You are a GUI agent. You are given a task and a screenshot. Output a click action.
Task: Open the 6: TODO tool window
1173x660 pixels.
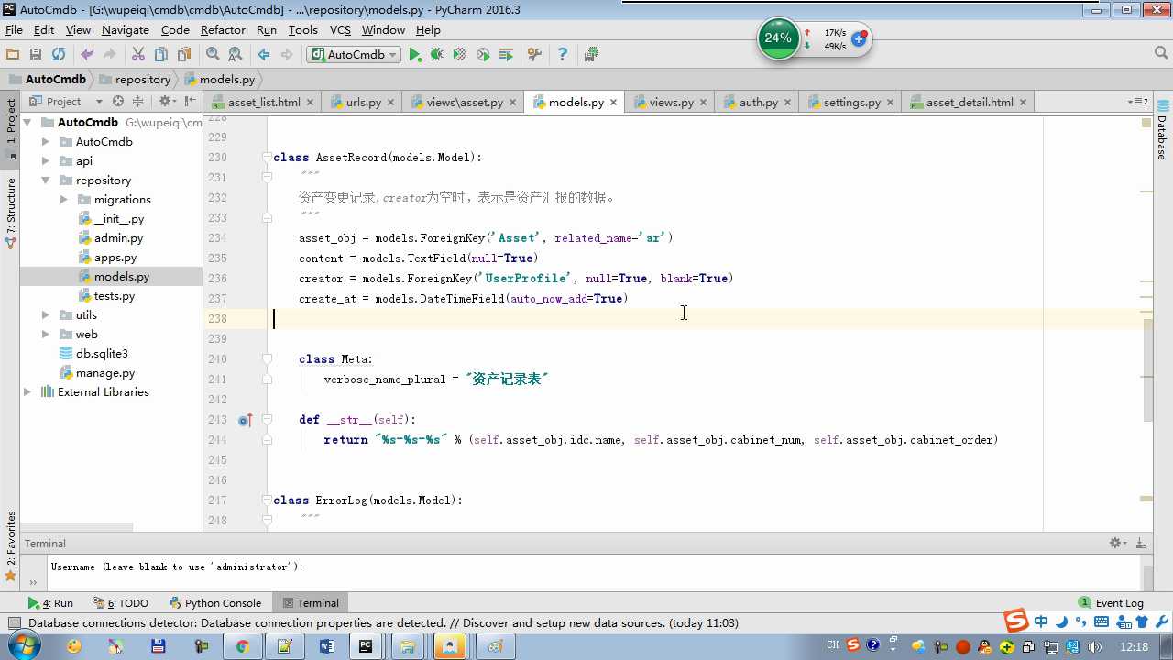click(121, 603)
